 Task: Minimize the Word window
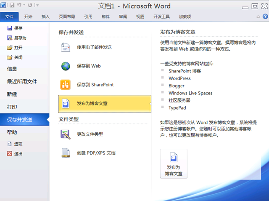[245, 8]
